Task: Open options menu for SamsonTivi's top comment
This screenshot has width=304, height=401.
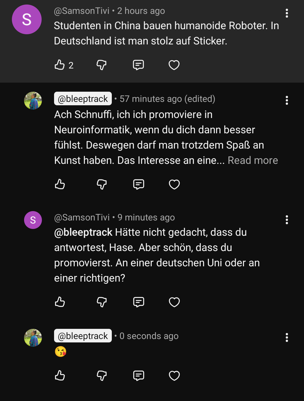Action: pyautogui.click(x=287, y=13)
